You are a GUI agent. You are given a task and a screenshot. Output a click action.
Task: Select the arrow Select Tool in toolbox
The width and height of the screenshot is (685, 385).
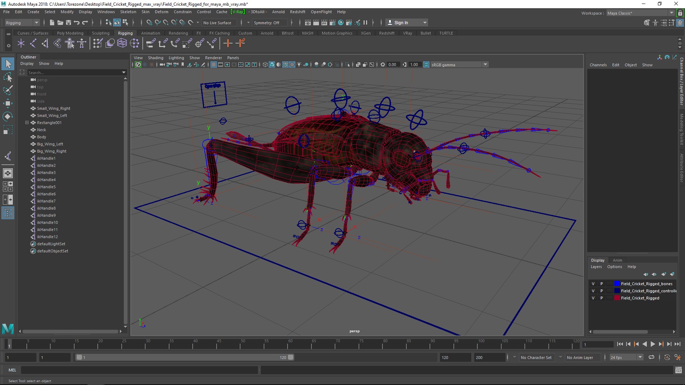pyautogui.click(x=8, y=64)
